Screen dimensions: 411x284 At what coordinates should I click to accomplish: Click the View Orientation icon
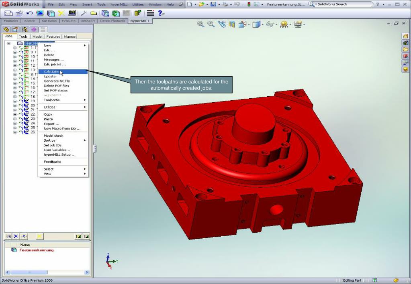click(x=242, y=24)
